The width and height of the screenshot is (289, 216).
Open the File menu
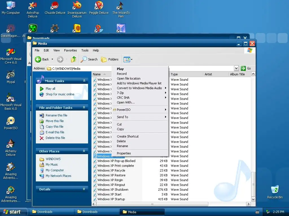coord(37,50)
